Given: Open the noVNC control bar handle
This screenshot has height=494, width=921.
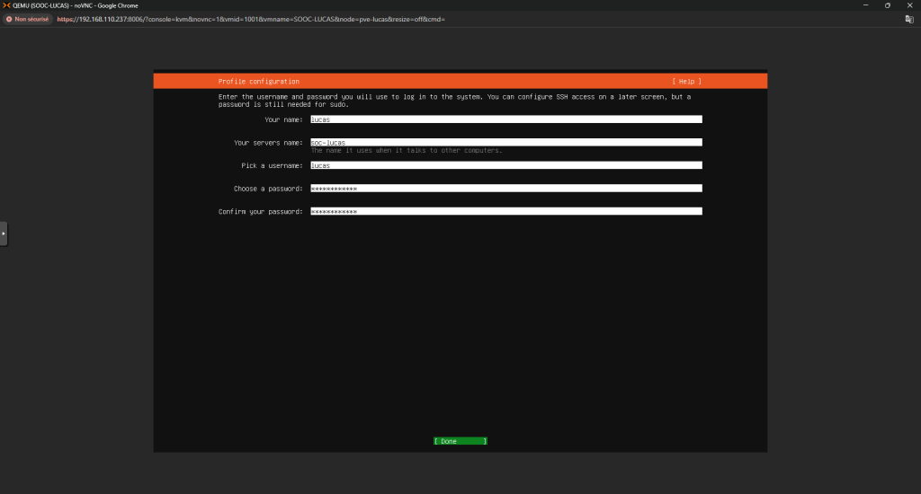Looking at the screenshot, I should (x=4, y=233).
